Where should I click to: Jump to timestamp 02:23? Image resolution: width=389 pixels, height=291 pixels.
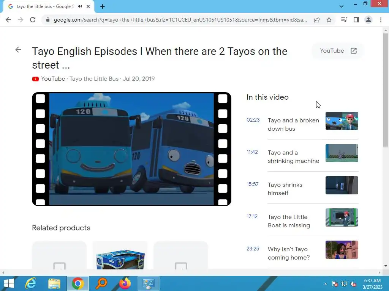tap(253, 120)
